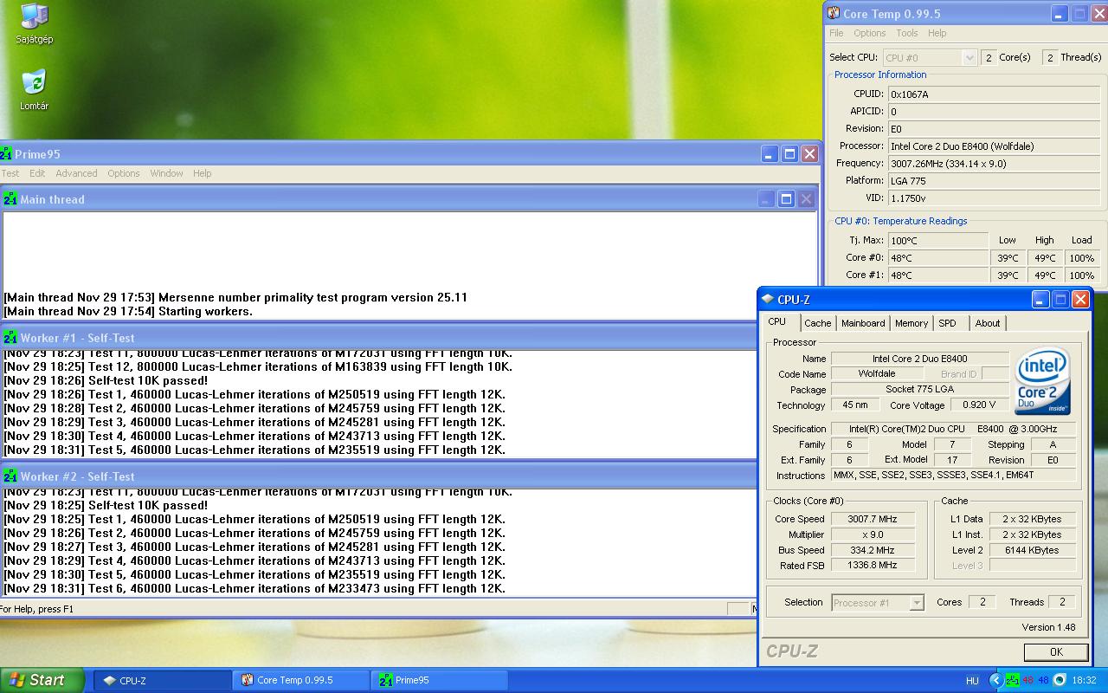This screenshot has width=1108, height=693.
Task: Click the Rated FSB 1336.8 MHz value
Action: point(873,565)
